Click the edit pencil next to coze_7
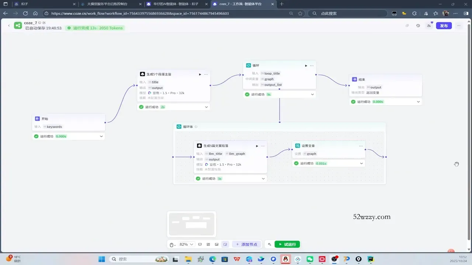 pos(44,23)
